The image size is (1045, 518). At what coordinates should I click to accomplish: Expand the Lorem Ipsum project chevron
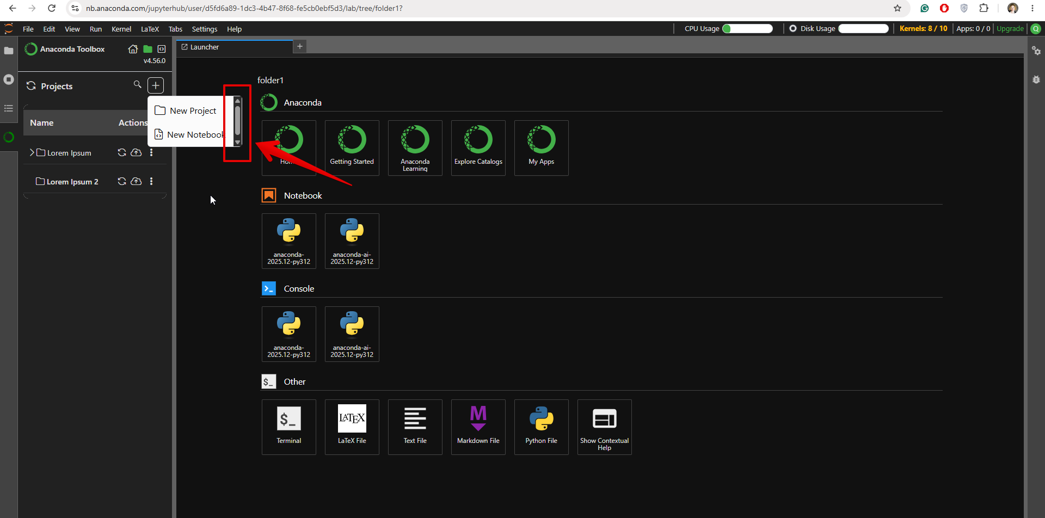(x=32, y=152)
